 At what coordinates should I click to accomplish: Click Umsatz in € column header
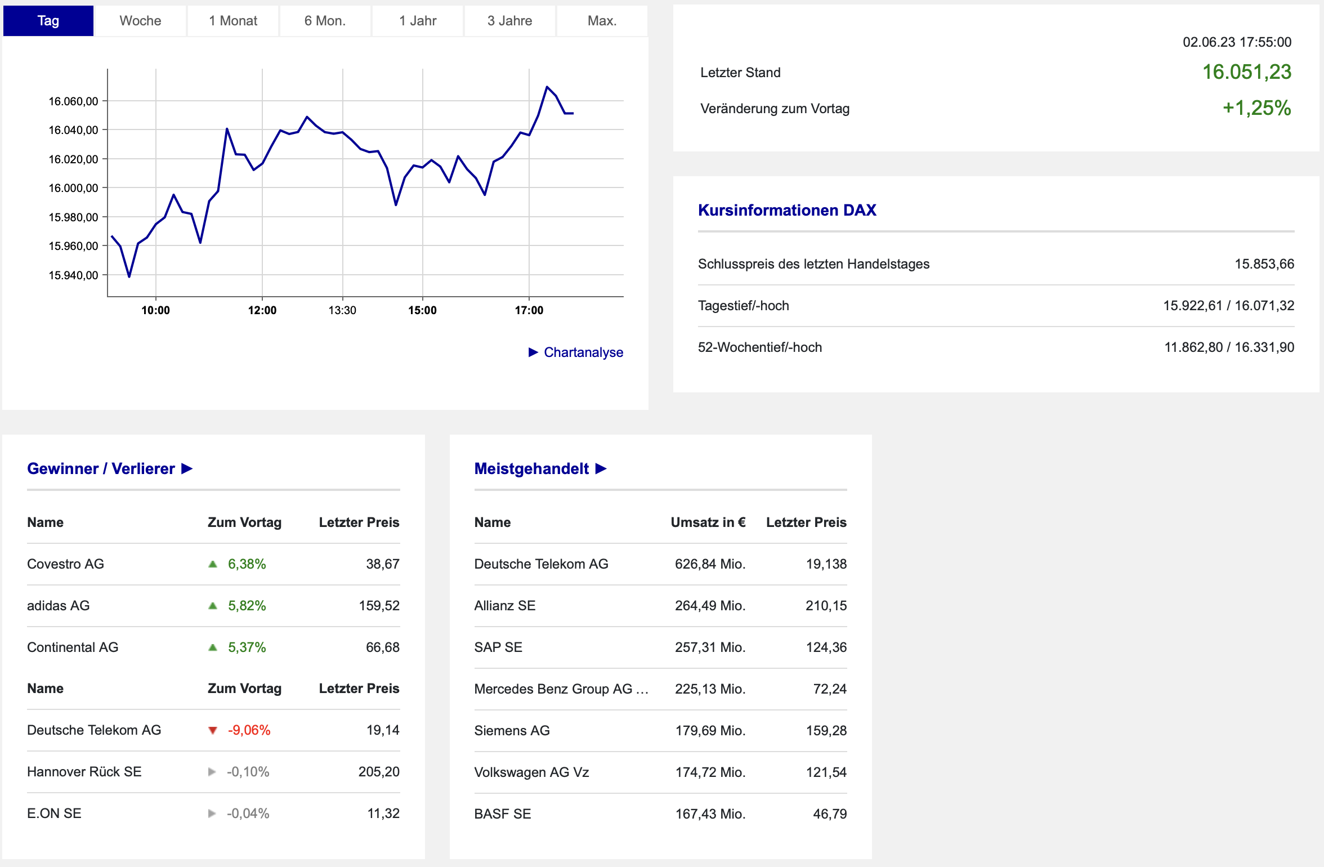coord(708,522)
